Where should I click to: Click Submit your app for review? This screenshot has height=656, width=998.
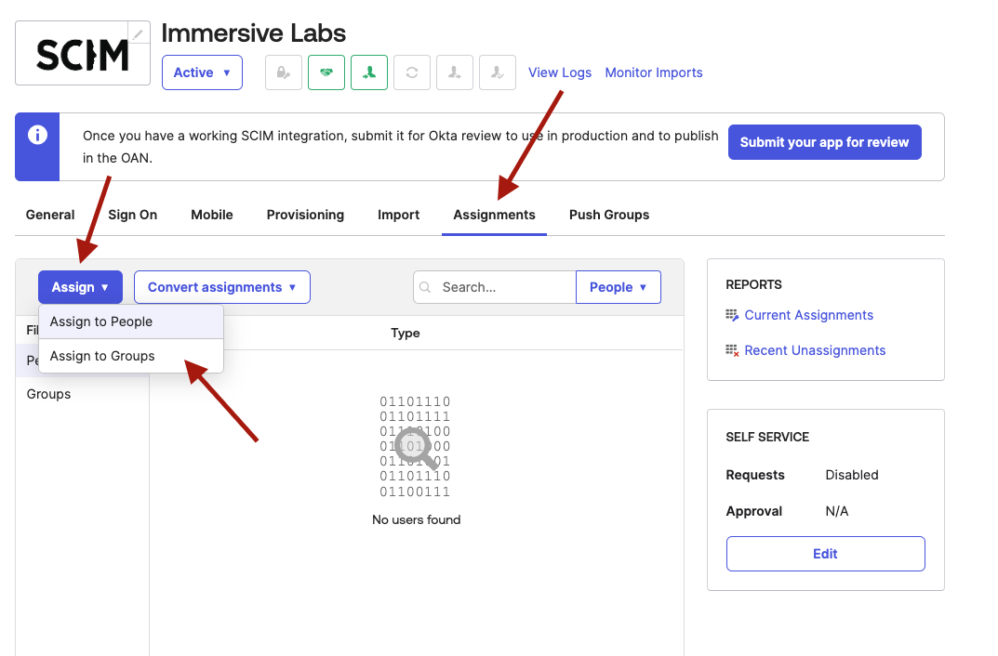pyautogui.click(x=824, y=142)
